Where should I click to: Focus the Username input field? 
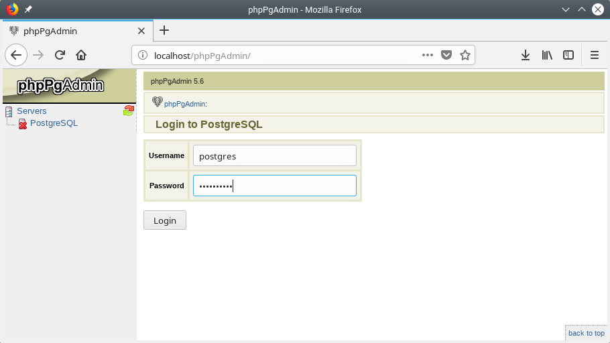tap(275, 155)
